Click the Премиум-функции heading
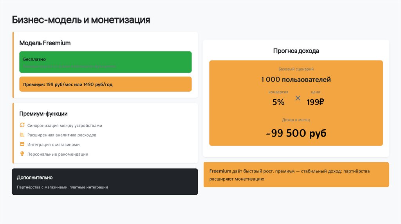 (43, 114)
